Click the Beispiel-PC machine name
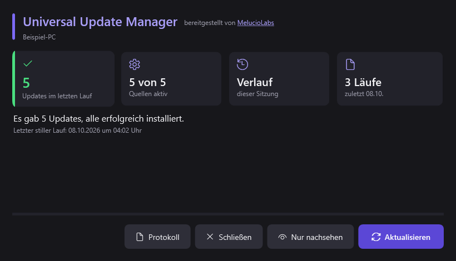 [39, 37]
